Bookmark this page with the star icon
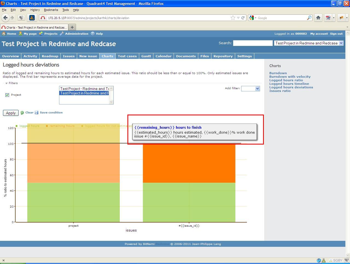The width and height of the screenshot is (350, 264). pos(233,18)
